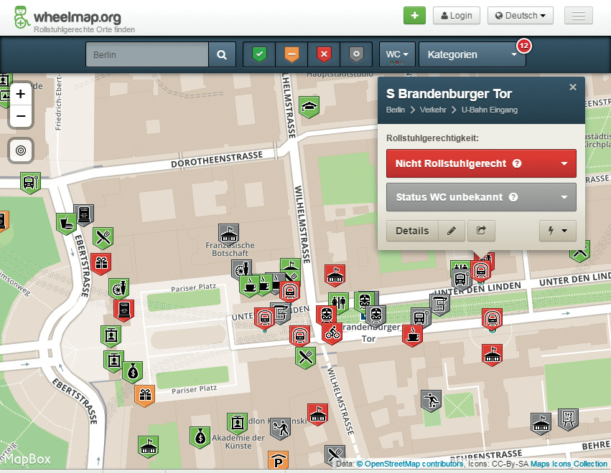Toggle the red not accessible filter
Image resolution: width=611 pixels, height=473 pixels.
coord(324,54)
